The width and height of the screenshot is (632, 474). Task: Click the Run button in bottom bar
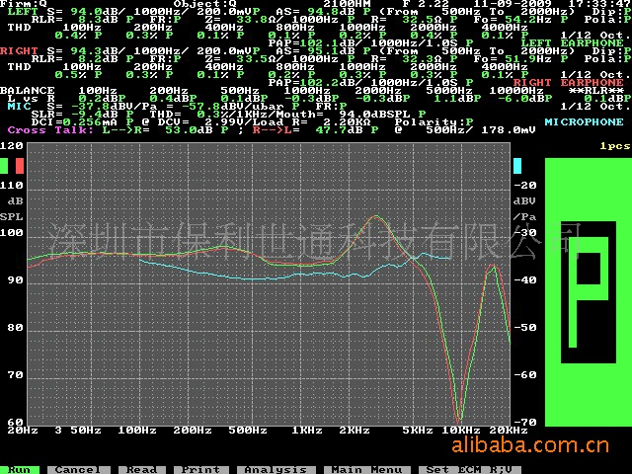click(21, 469)
